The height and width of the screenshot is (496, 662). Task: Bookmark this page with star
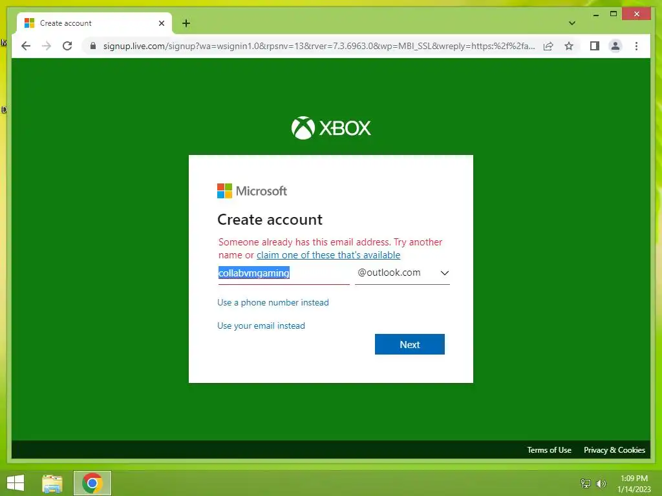[x=569, y=46]
